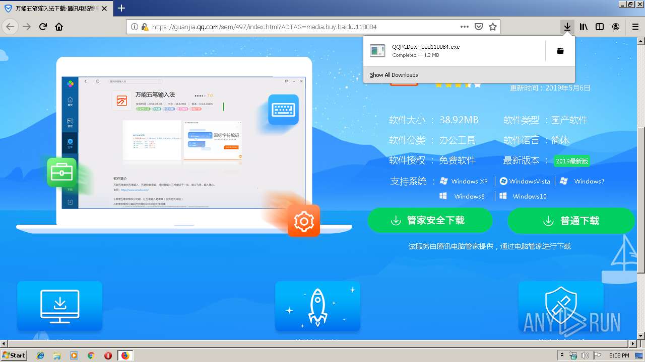Click horizontal scrollbar right arrow
This screenshot has width=645, height=362.
(632, 344)
